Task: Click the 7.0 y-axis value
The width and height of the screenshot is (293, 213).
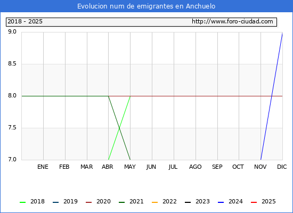Action: tap(12, 159)
